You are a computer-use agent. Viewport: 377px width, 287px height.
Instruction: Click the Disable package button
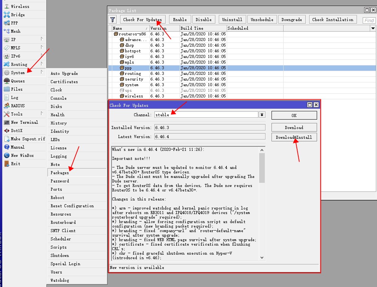(204, 20)
